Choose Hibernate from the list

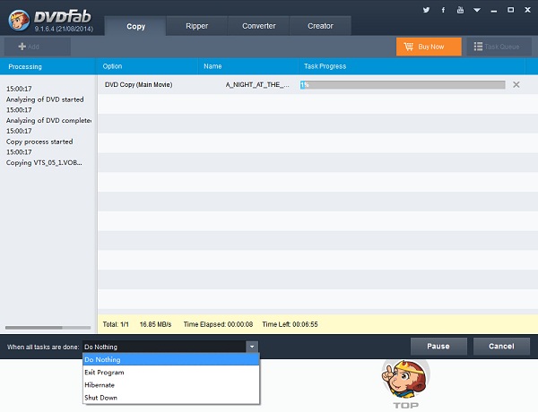pos(171,385)
